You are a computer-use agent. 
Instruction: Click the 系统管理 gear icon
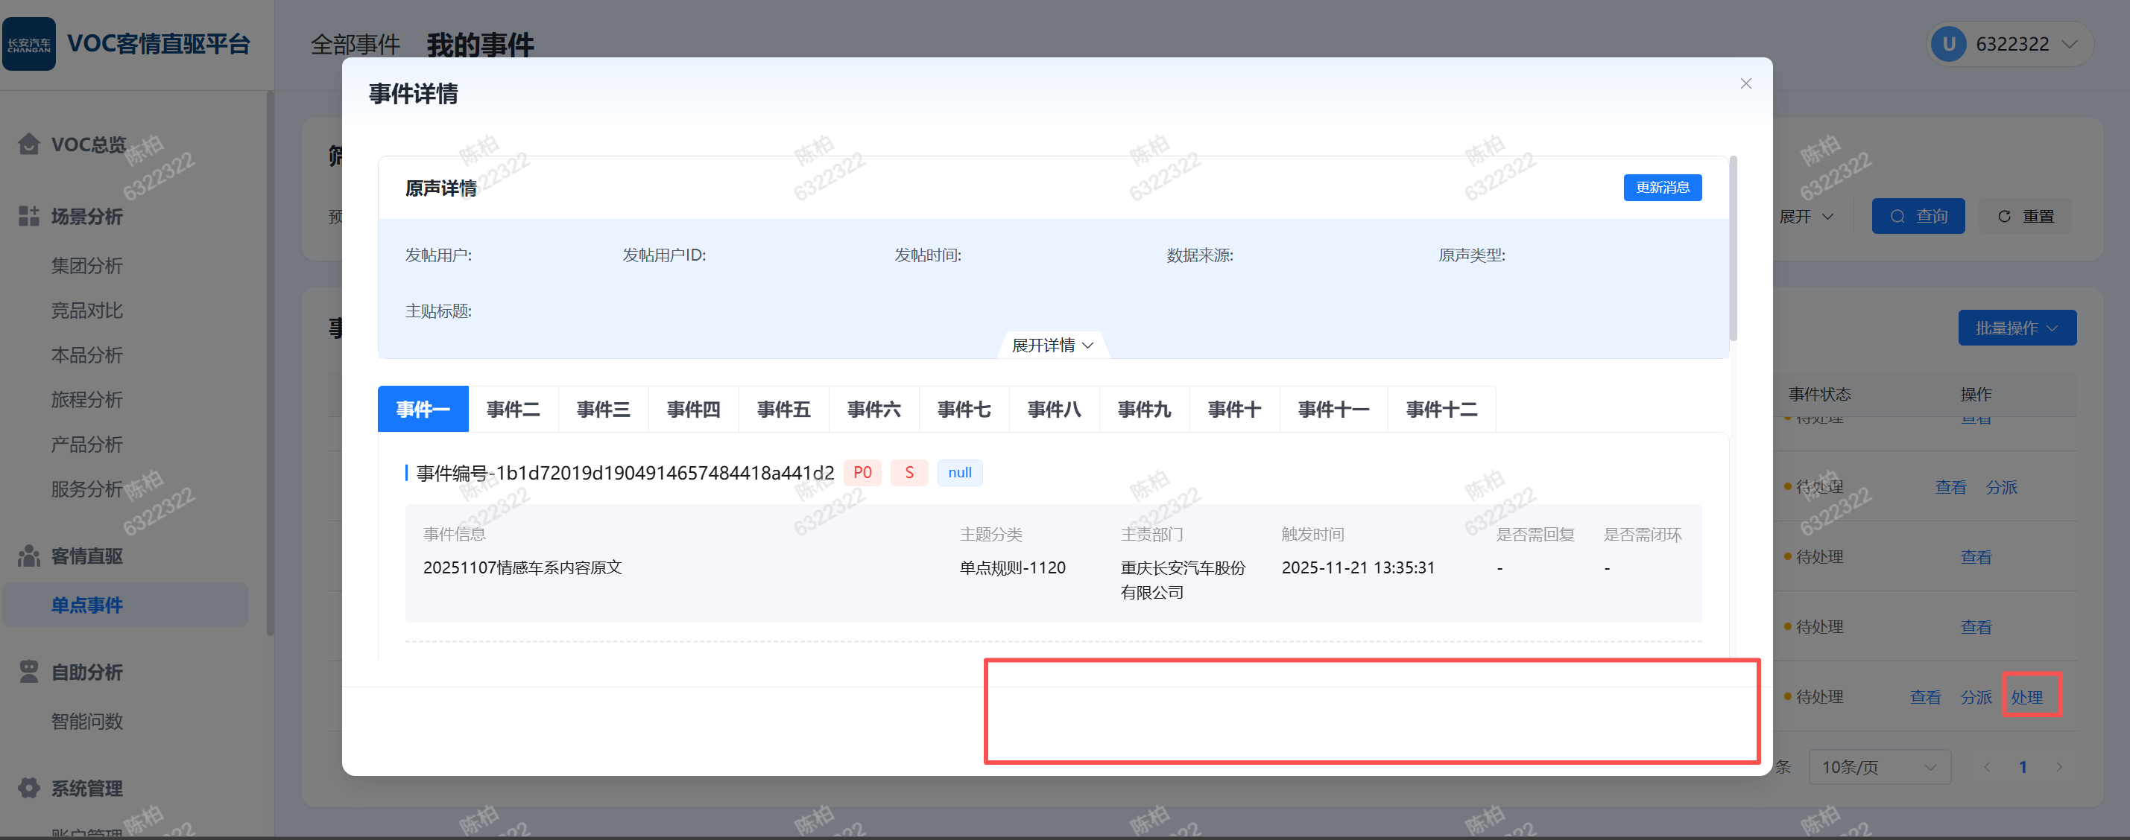29,788
